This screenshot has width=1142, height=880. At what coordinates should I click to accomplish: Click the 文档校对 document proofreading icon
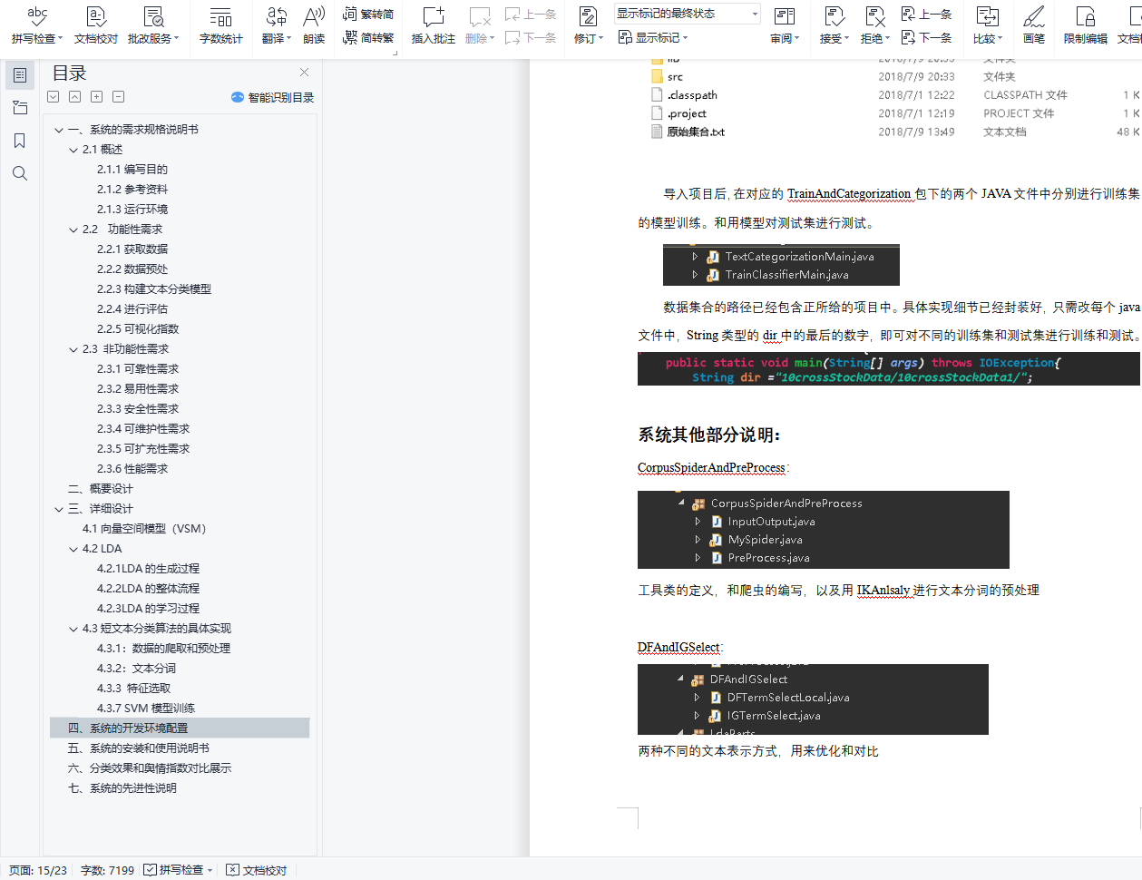tap(96, 16)
